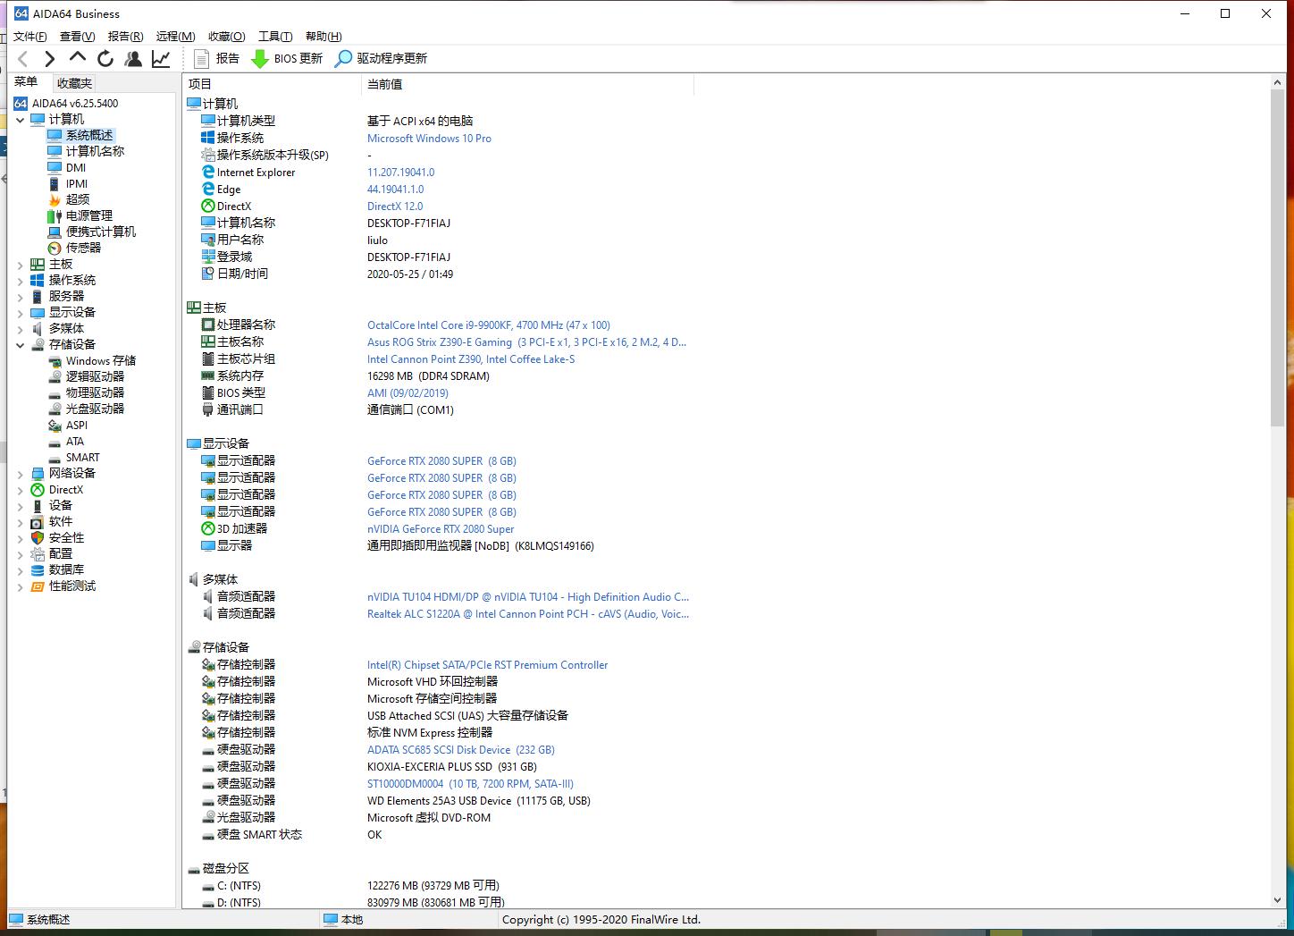This screenshot has height=936, width=1294.
Task: Collapse the 存储设备 tree node
Action: (x=21, y=345)
